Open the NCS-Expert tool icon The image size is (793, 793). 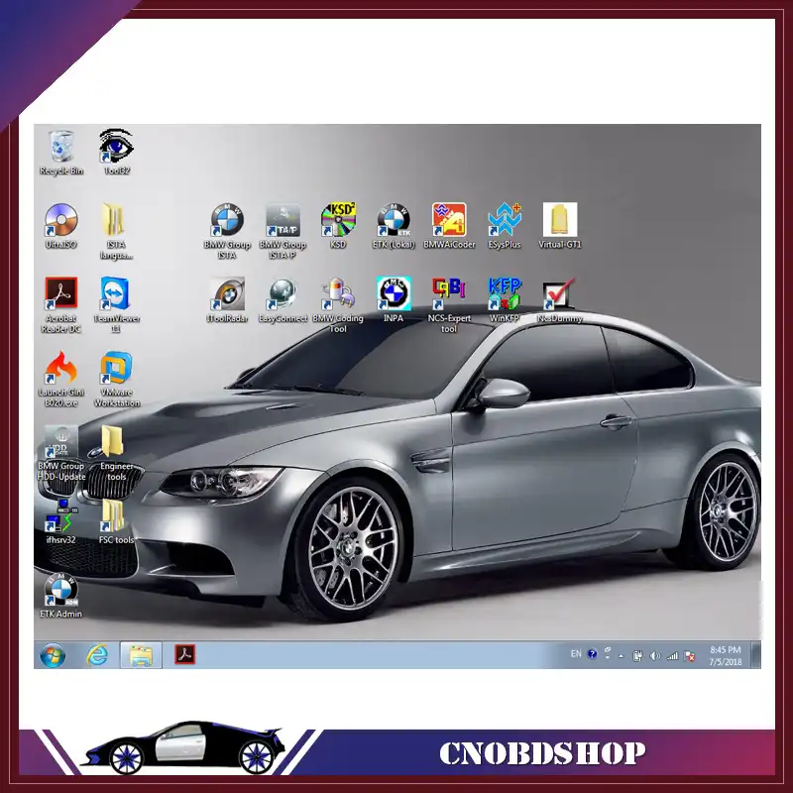pos(449,305)
